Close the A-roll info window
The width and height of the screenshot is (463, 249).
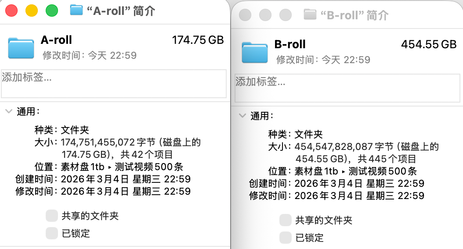11,11
